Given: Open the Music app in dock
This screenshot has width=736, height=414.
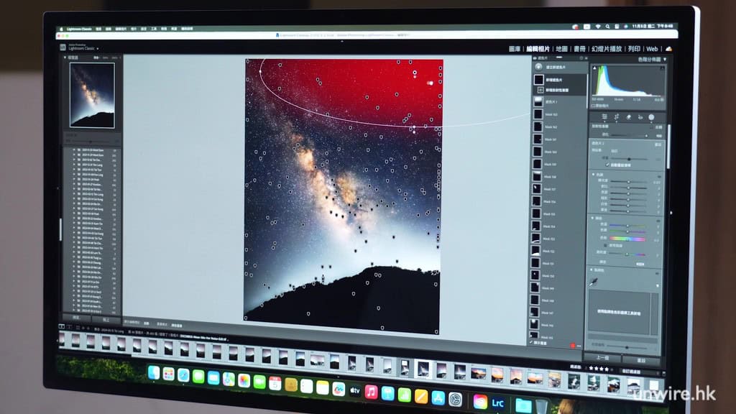Looking at the screenshot, I should (372, 392).
